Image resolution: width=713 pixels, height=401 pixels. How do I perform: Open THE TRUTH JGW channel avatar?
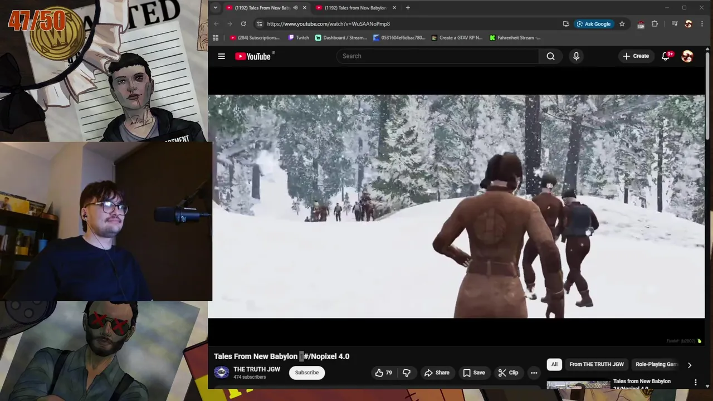click(x=222, y=373)
